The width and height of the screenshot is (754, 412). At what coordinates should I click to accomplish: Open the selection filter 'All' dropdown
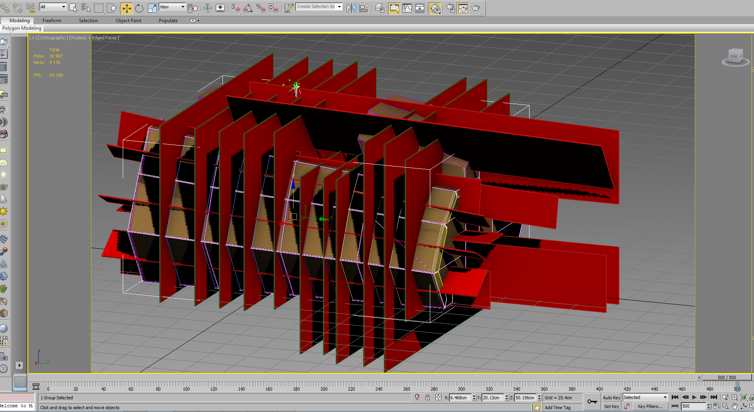click(53, 7)
